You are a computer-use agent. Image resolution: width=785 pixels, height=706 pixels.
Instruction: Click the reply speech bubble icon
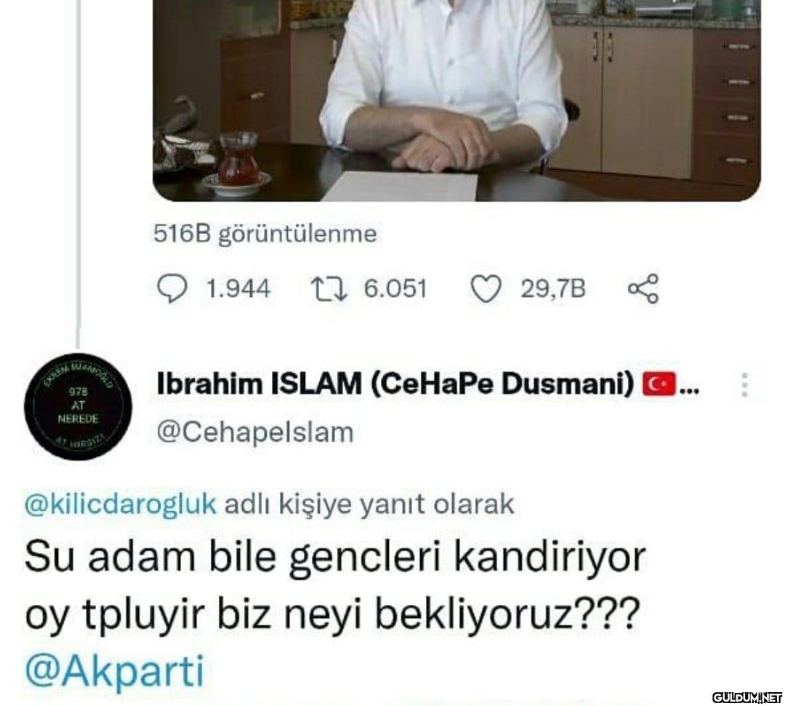coord(172,290)
